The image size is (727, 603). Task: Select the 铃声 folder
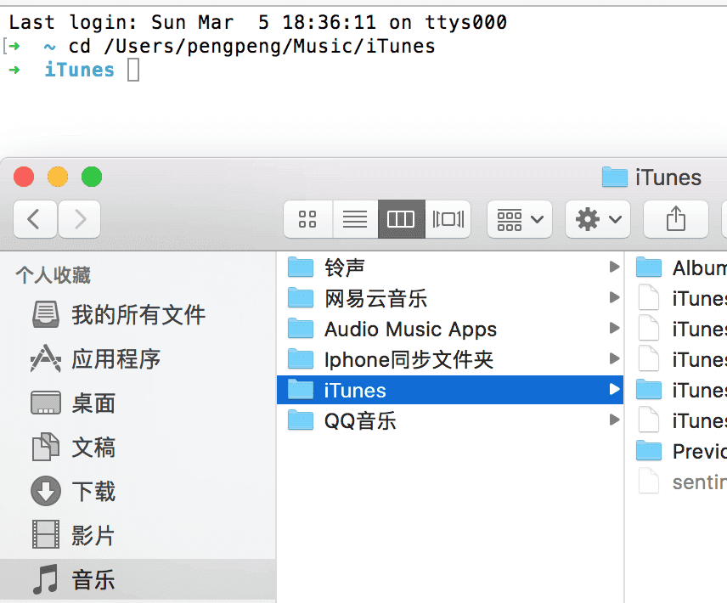[x=450, y=268]
